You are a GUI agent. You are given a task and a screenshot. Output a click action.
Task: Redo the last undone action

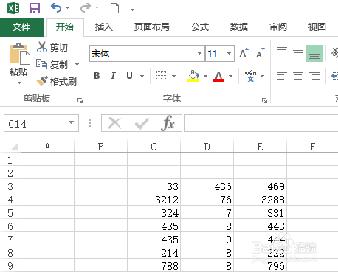pos(86,8)
